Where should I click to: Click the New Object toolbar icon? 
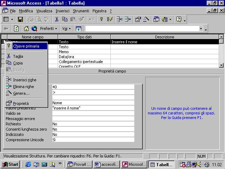pos(165,19)
